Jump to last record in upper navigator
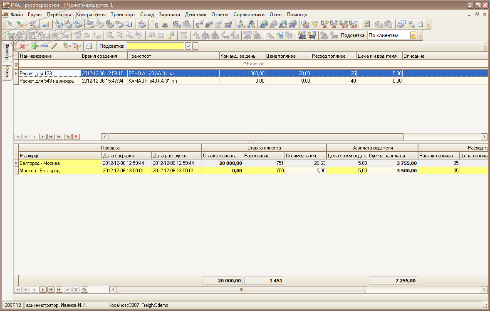This screenshot has width=490, height=311. pyautogui.click(x=59, y=137)
